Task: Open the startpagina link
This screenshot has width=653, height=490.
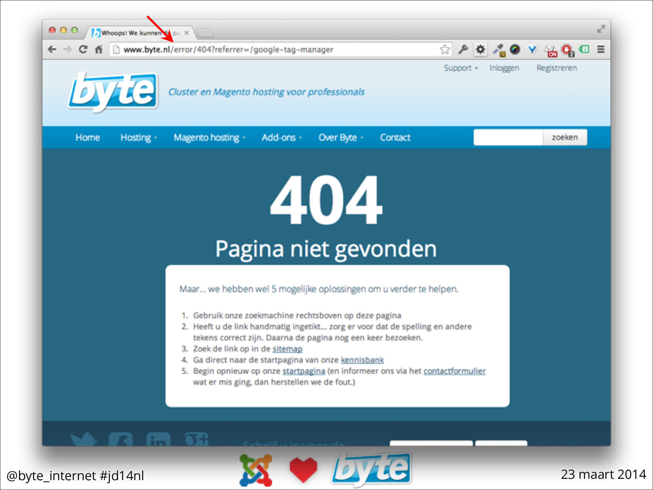Action: (304, 371)
